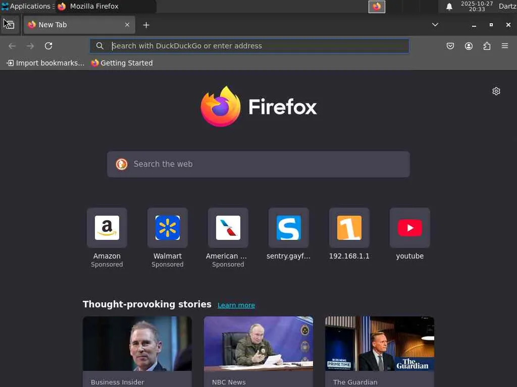
Task: Click the Search the web box
Action: click(258, 164)
